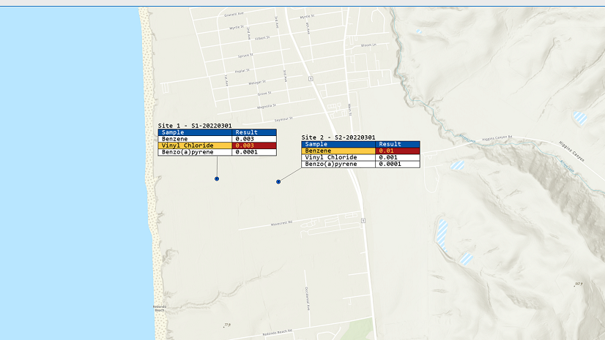The width and height of the screenshot is (605, 340).
Task: Click the Metzgar St street label
Action: pos(257,83)
